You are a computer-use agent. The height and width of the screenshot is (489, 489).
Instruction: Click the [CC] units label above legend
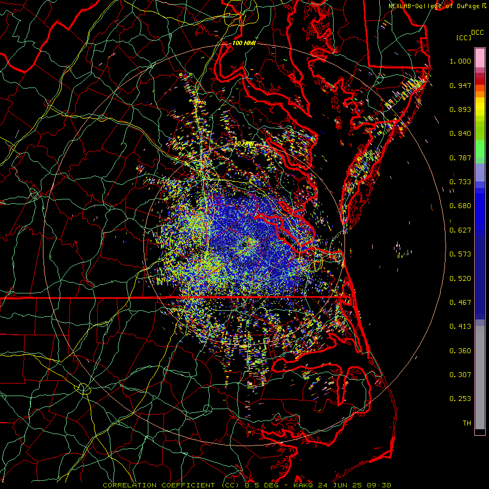pos(463,37)
